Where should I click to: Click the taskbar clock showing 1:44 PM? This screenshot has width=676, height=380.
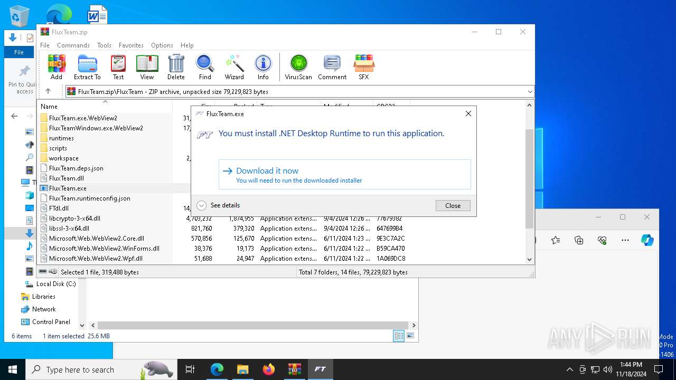631,369
